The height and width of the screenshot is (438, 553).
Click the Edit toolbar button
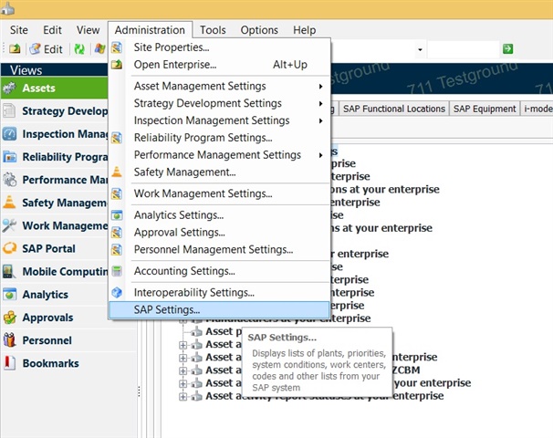47,49
